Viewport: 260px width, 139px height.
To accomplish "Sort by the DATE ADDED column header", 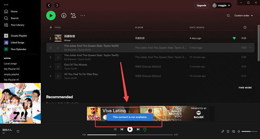I will pyautogui.click(x=197, y=27).
